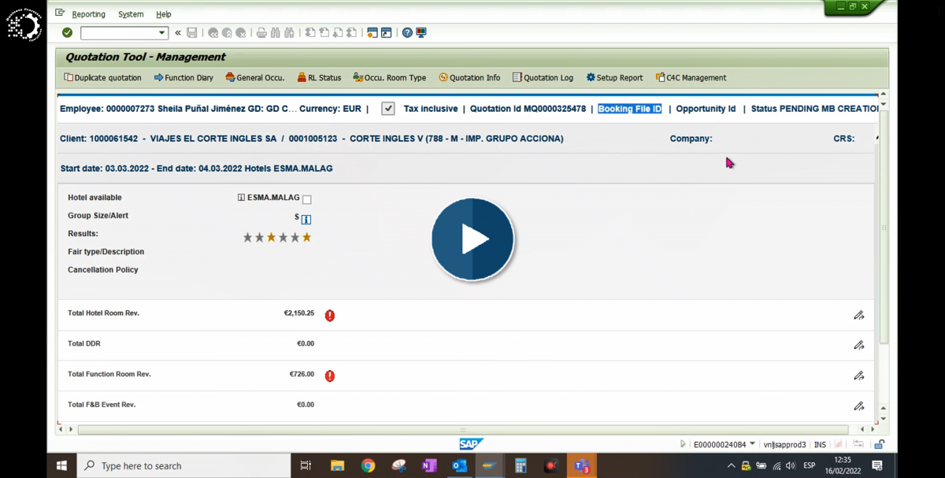Open the System menu

tap(131, 14)
